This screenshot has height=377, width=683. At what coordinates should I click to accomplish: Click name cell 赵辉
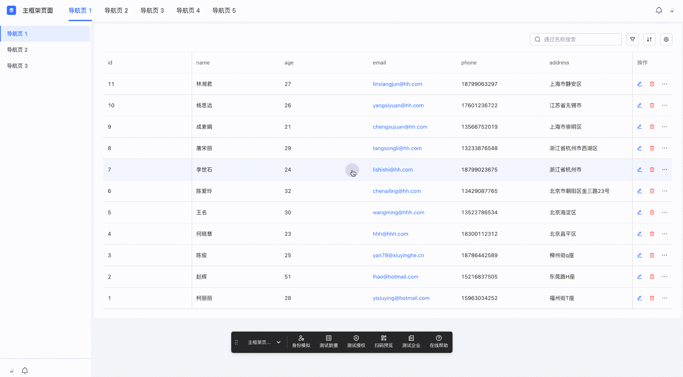[x=202, y=277]
